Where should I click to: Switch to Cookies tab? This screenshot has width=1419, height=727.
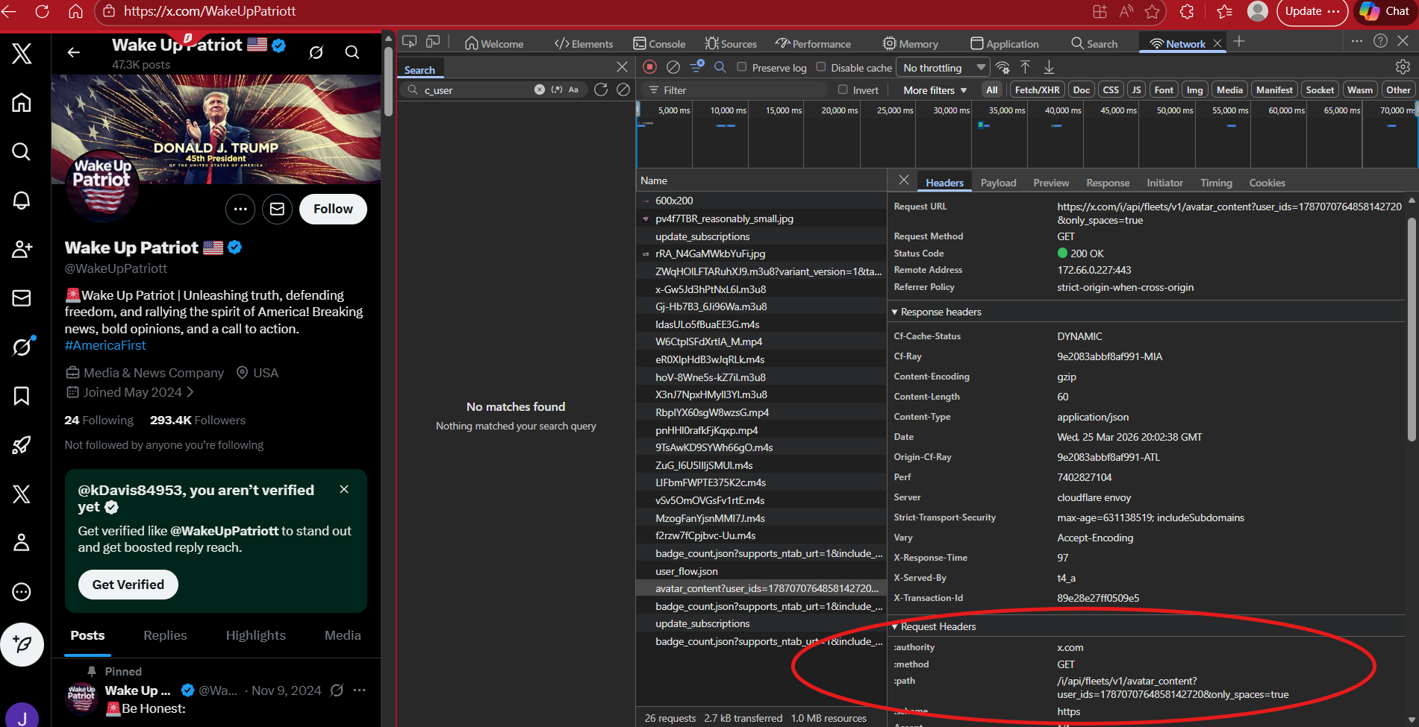pyautogui.click(x=1267, y=183)
